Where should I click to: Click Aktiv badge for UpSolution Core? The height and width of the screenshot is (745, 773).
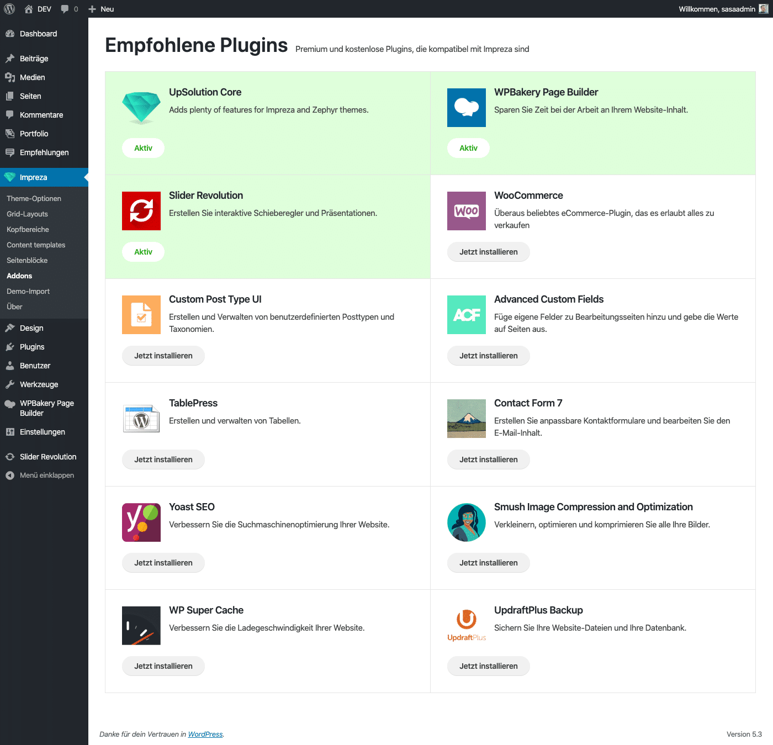143,148
